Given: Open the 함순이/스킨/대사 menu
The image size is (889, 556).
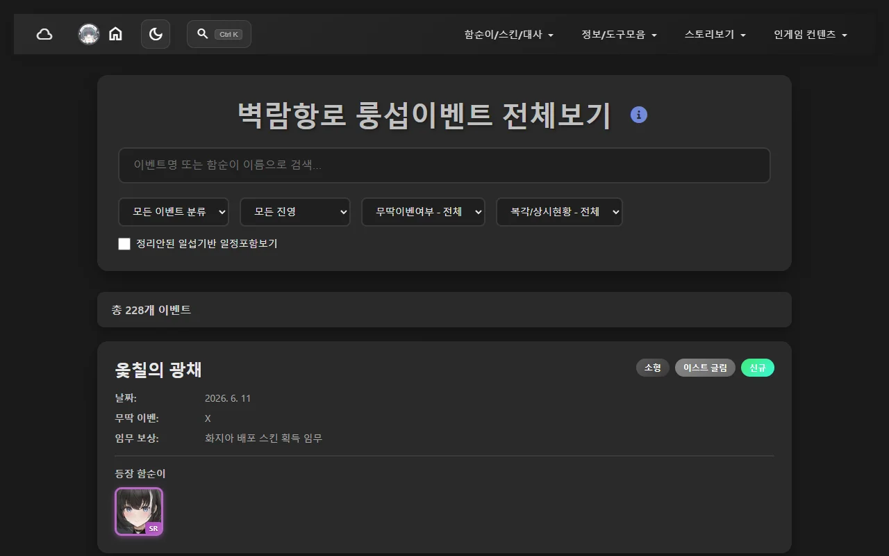Looking at the screenshot, I should pos(509,35).
